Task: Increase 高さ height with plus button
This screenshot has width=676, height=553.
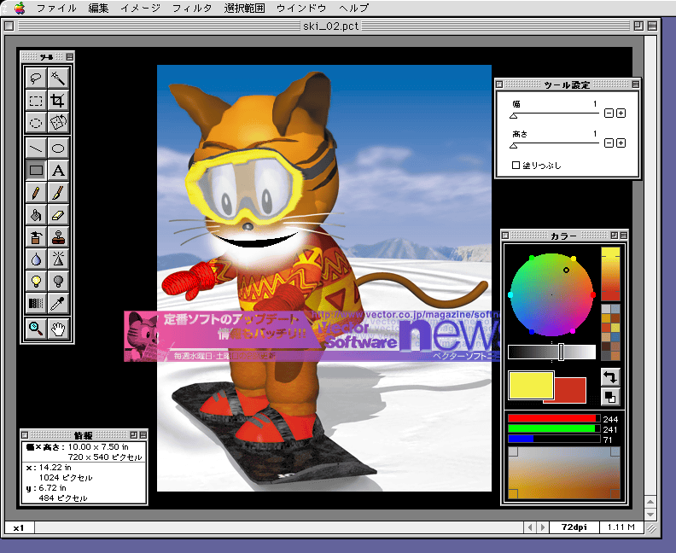Action: [621, 143]
